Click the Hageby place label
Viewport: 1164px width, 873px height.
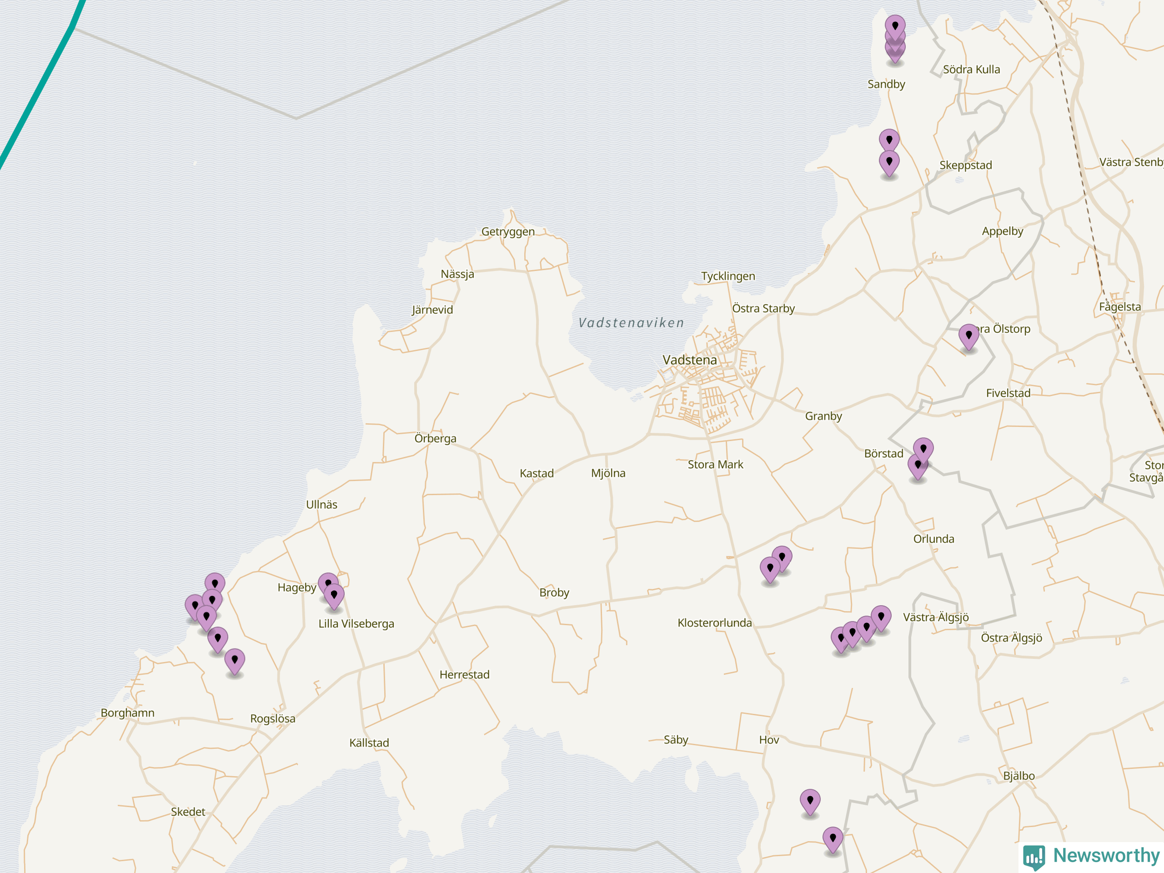[x=297, y=588]
